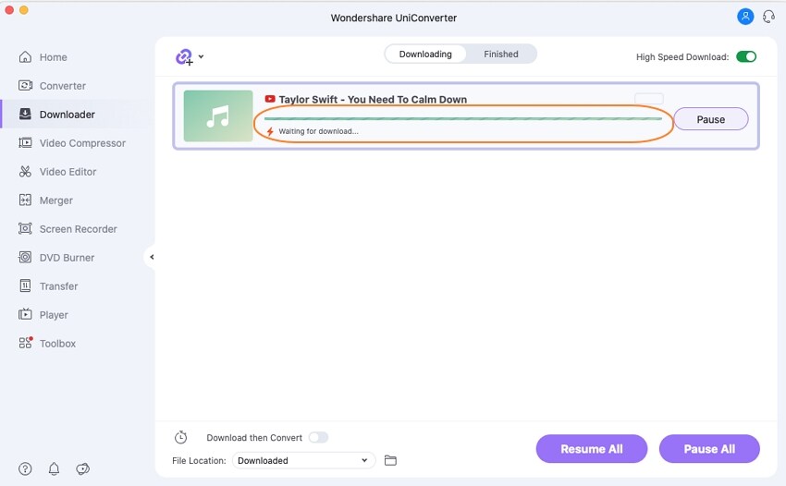Viewport: 786px width, 486px height.
Task: Open the Converter section label
Action: (x=63, y=86)
